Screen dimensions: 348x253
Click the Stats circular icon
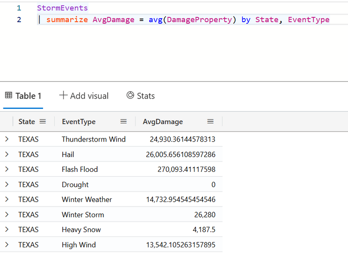(130, 95)
